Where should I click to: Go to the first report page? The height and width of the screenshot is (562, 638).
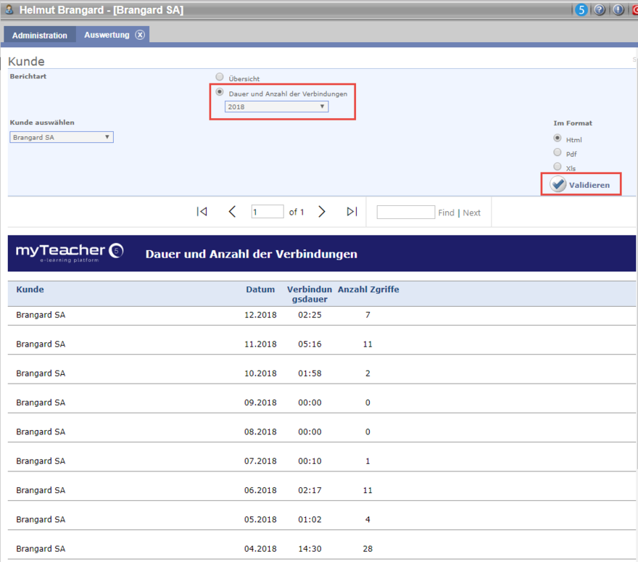(x=202, y=212)
